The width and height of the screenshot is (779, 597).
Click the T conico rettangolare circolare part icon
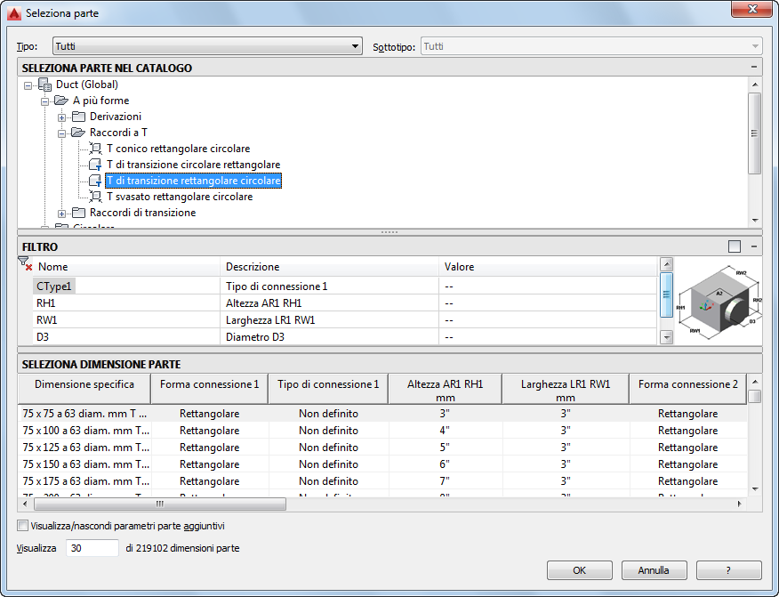95,148
